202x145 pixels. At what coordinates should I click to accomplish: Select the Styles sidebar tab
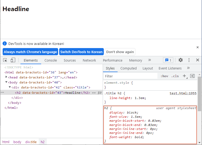(110, 68)
